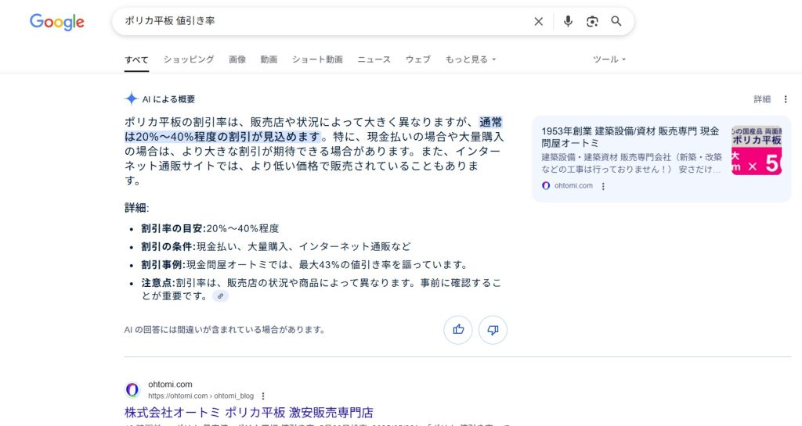802x426 pixels.
Task: Click ohtomi.com favicon in first search result
Action: click(x=132, y=390)
